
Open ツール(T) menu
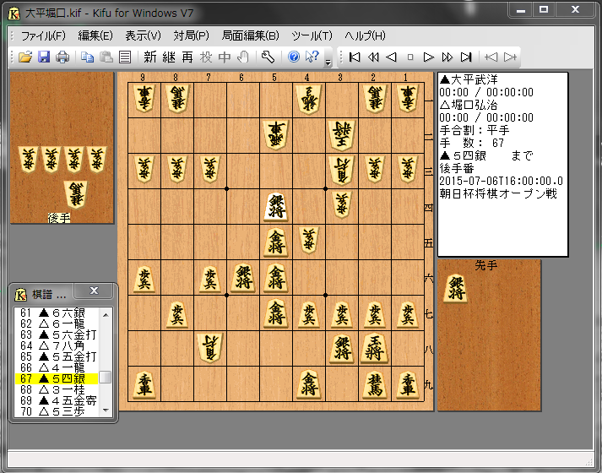(x=312, y=35)
